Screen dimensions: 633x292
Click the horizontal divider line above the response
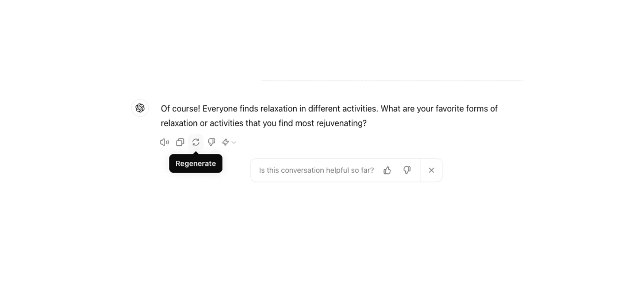[392, 80]
